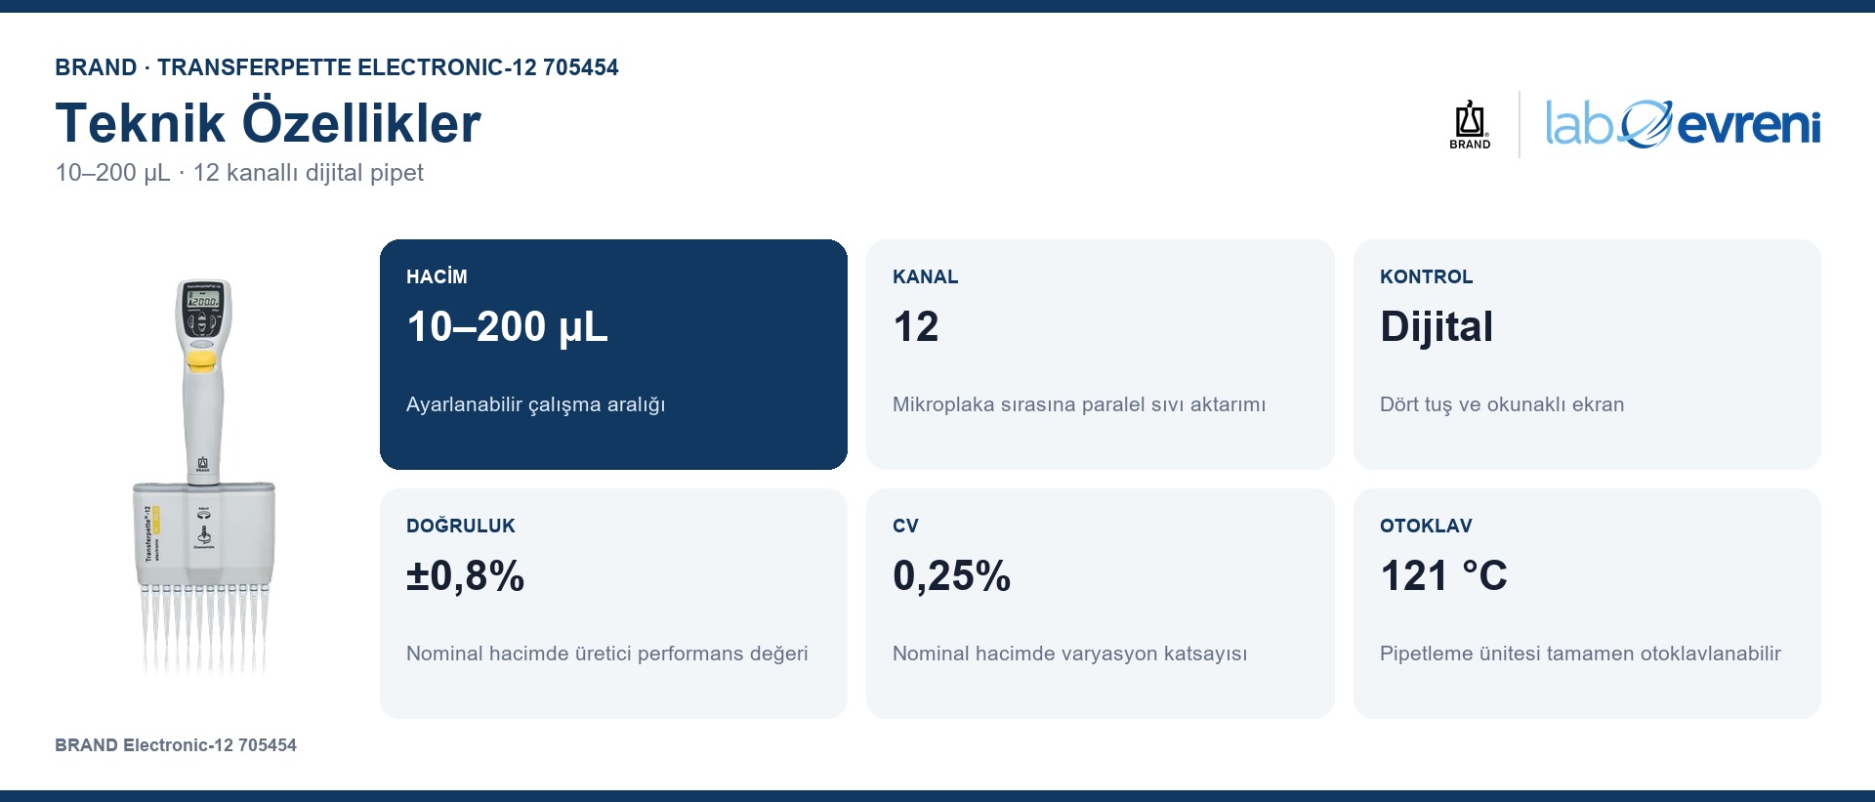Click Dört tuş ve okunaklı ekran text
Screen dimensions: 1875x802
coord(1502,404)
